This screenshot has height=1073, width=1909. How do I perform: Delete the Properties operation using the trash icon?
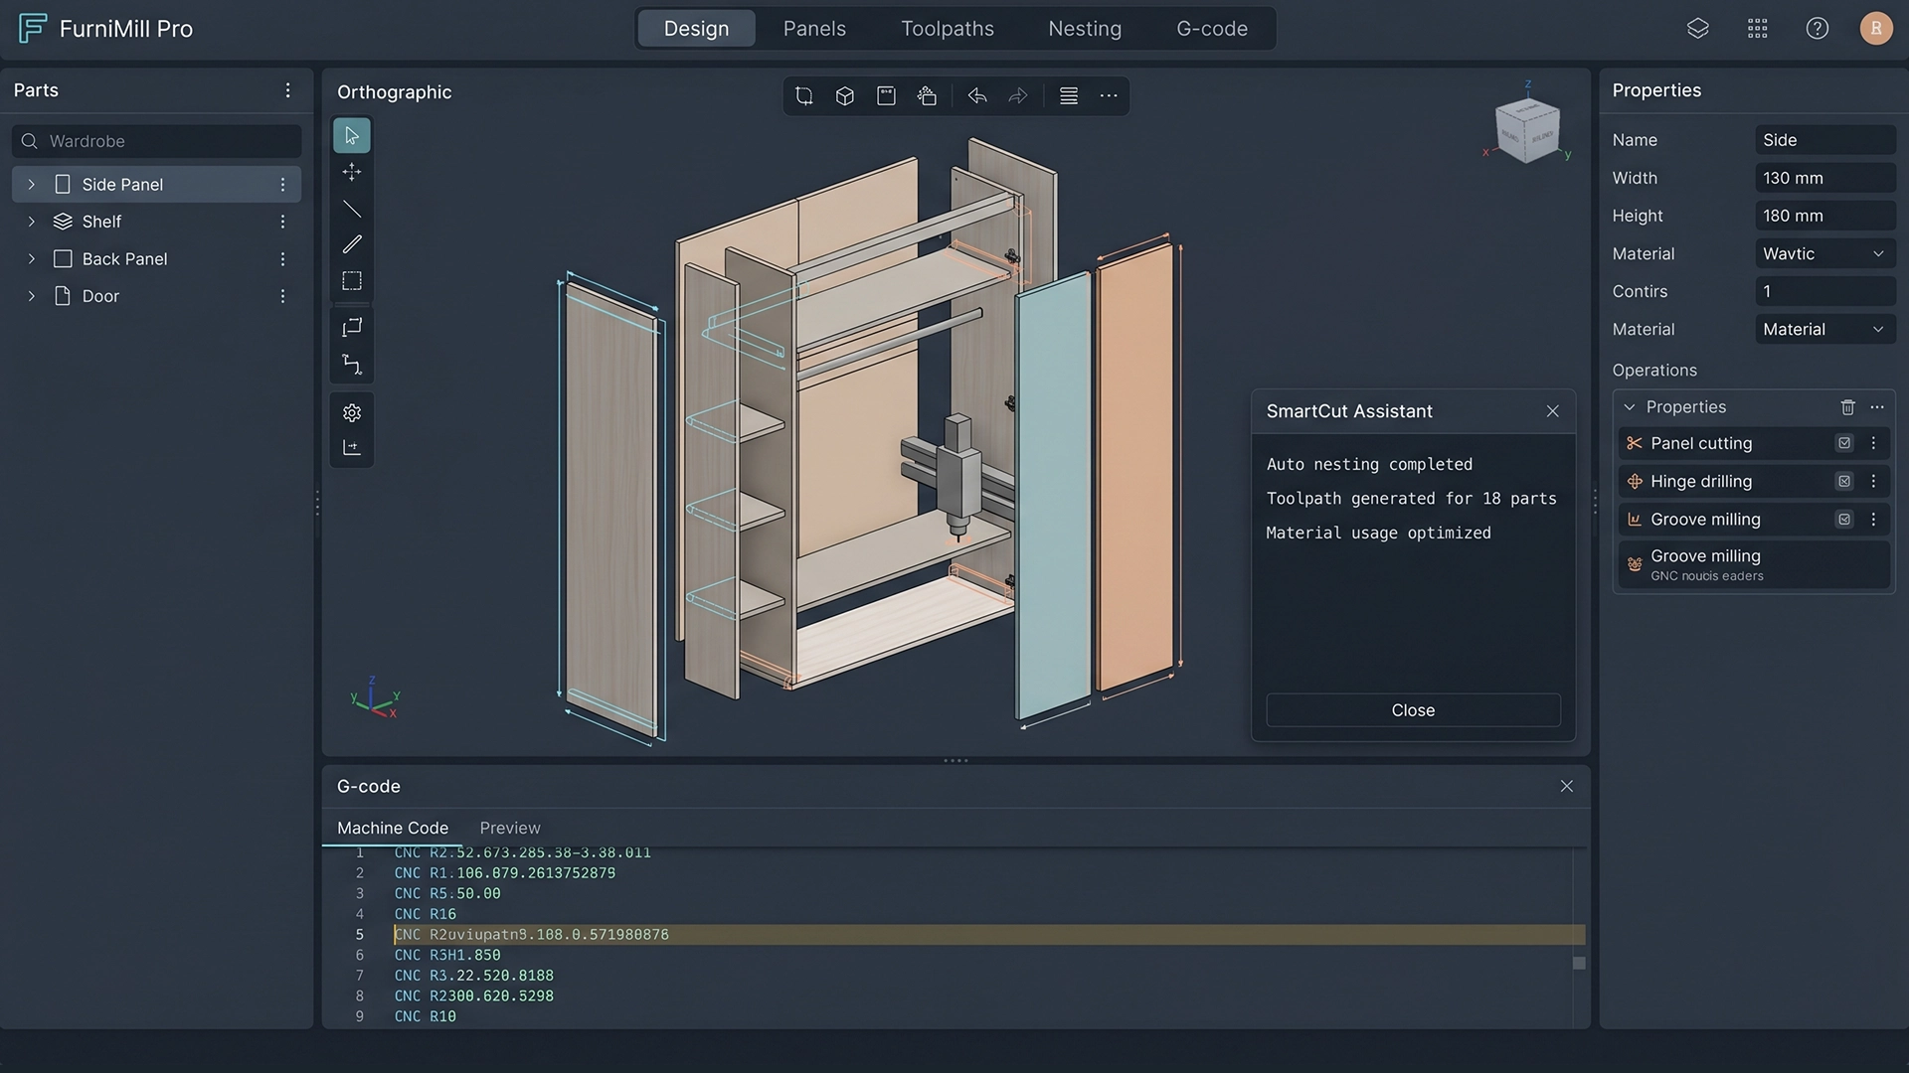(x=1847, y=407)
